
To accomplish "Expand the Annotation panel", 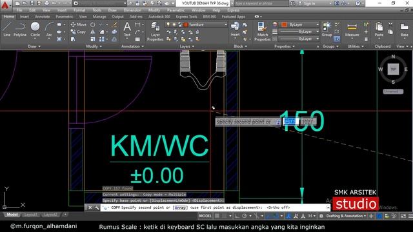I will [x=132, y=46].
